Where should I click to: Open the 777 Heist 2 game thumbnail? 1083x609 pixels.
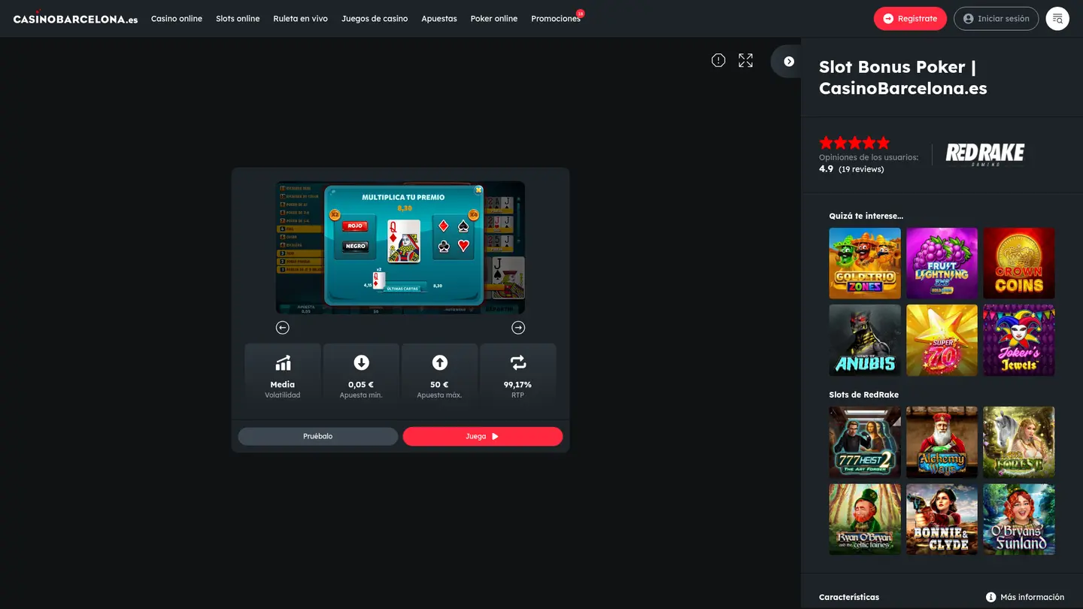click(x=865, y=442)
